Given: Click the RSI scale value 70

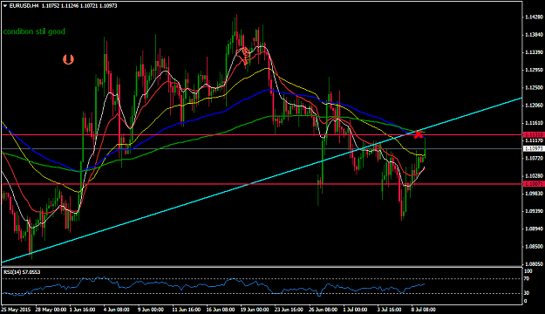Looking at the screenshot, I should tap(527, 278).
